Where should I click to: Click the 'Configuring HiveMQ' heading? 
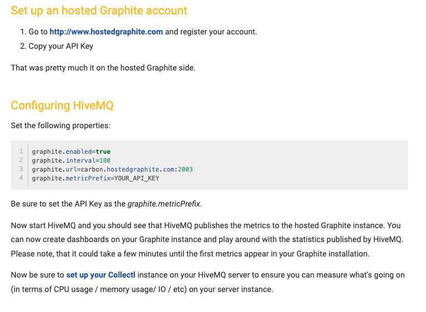(x=62, y=105)
